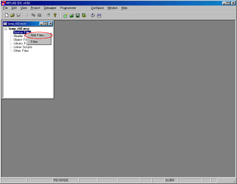237x184 pixels.
Task: Click the Build All toolbar icon
Action: (99, 16)
